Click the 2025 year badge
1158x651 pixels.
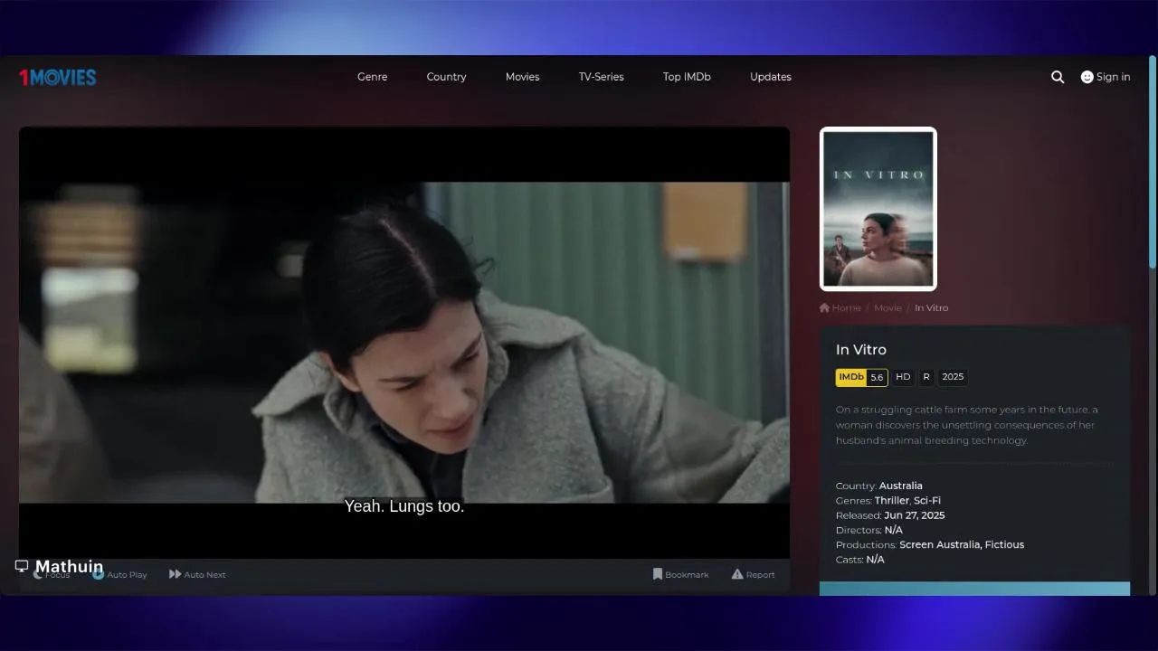953,377
